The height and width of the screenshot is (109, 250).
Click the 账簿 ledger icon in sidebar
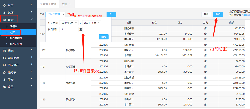[x=5, y=20]
